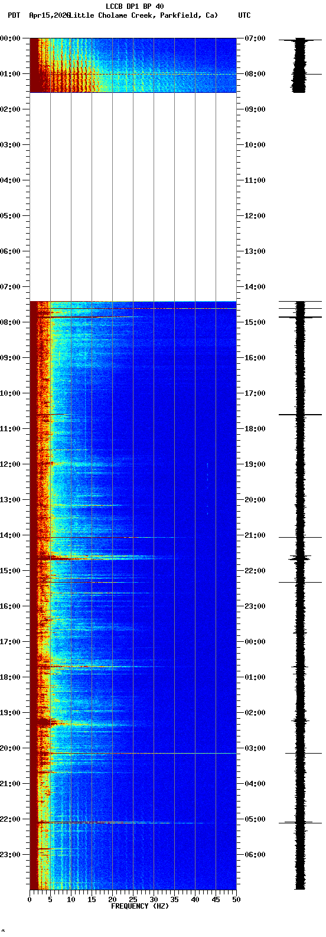
Task: Click the '10' tick on the frequency axis
Action: (71, 900)
